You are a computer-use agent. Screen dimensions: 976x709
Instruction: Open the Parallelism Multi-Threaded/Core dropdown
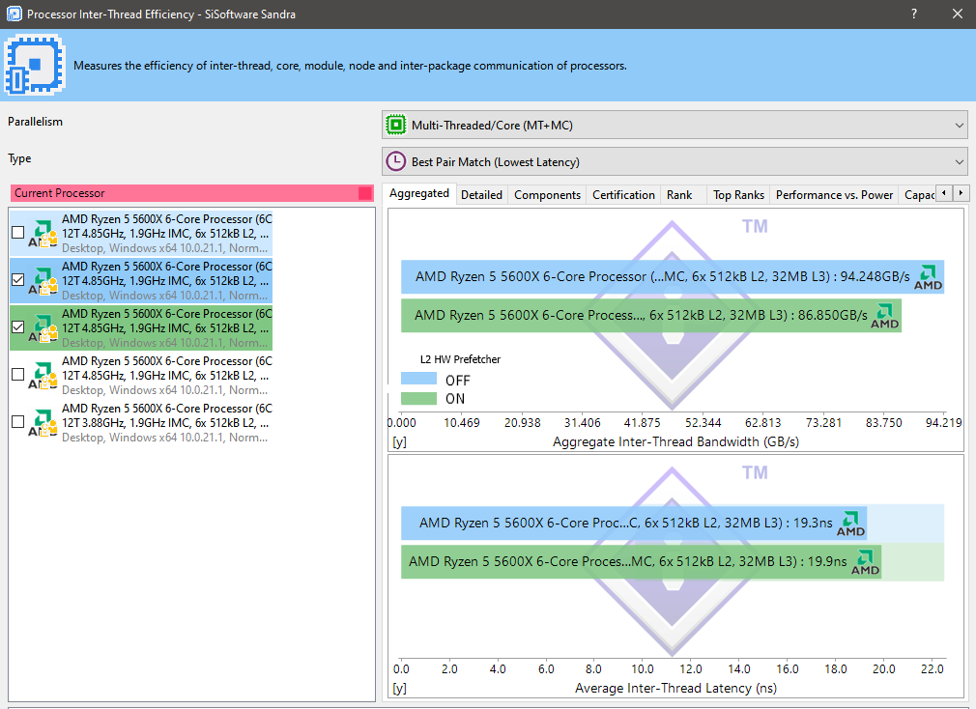click(x=675, y=125)
